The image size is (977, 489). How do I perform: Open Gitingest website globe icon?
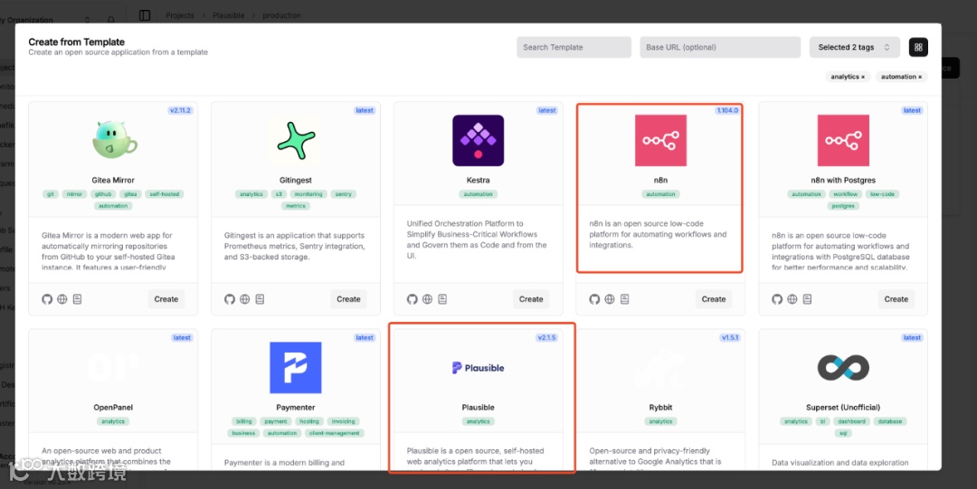click(x=245, y=299)
